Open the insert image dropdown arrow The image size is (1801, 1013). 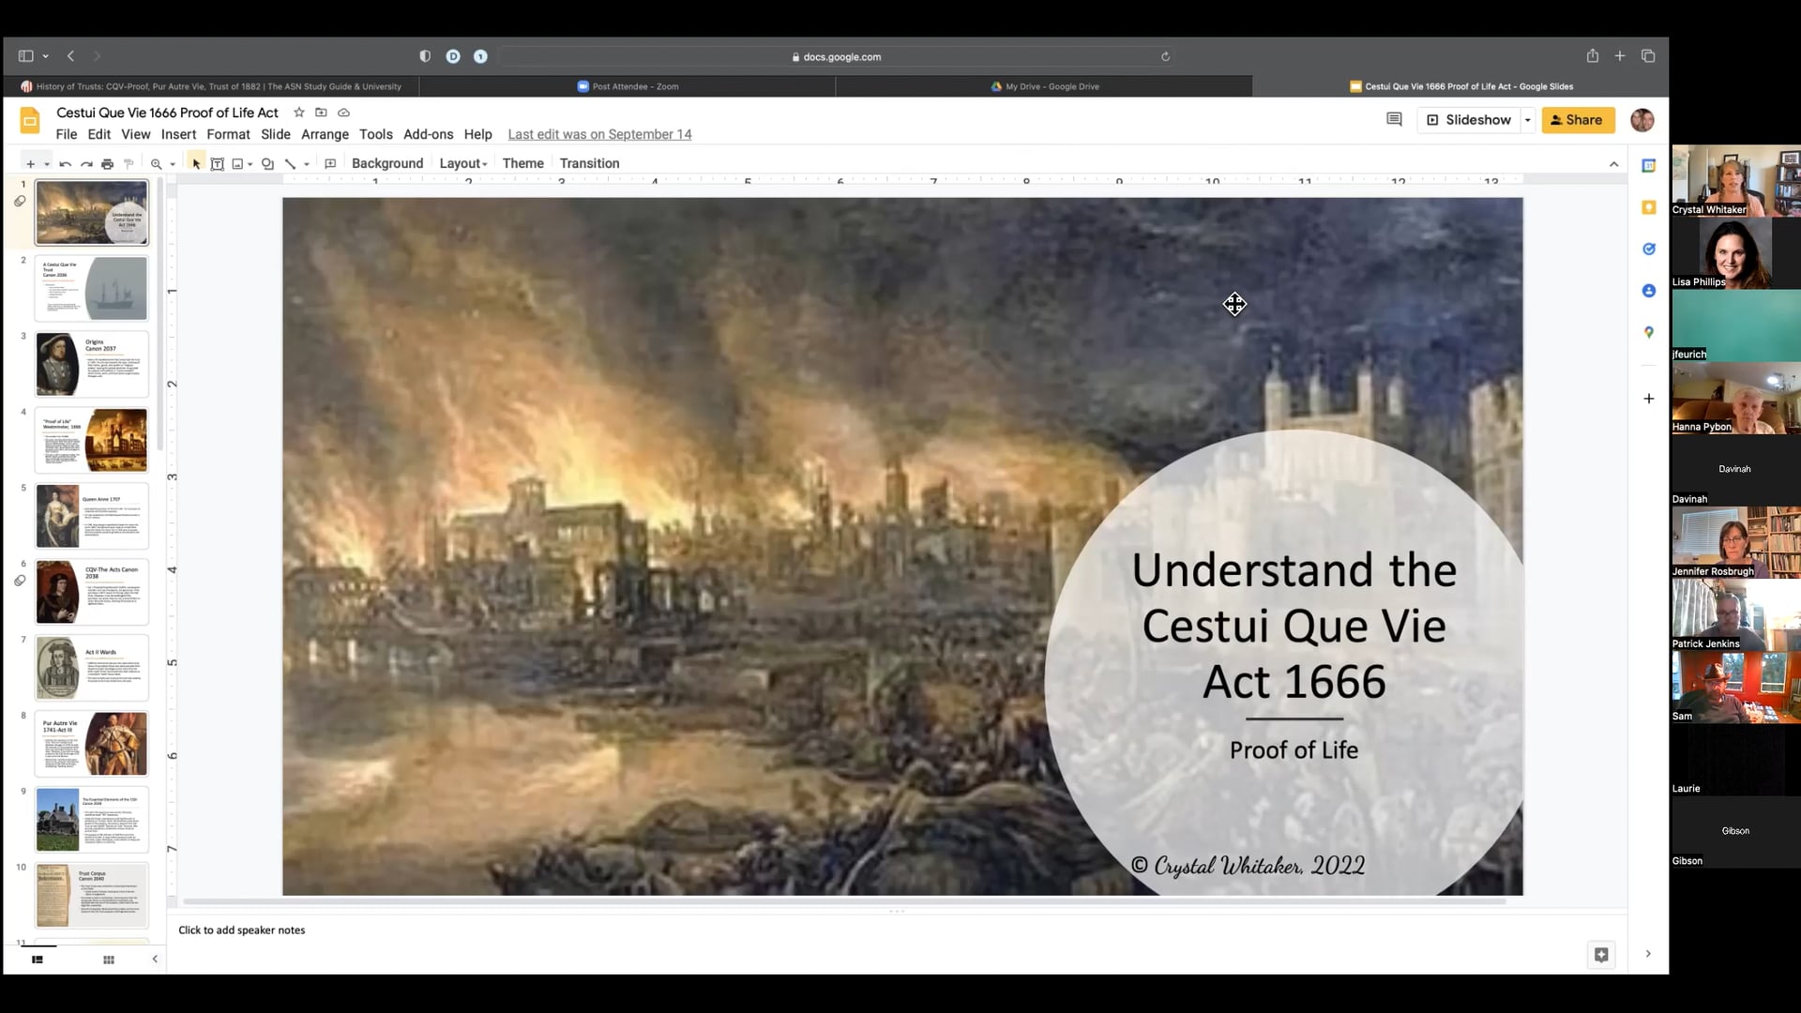(x=250, y=164)
